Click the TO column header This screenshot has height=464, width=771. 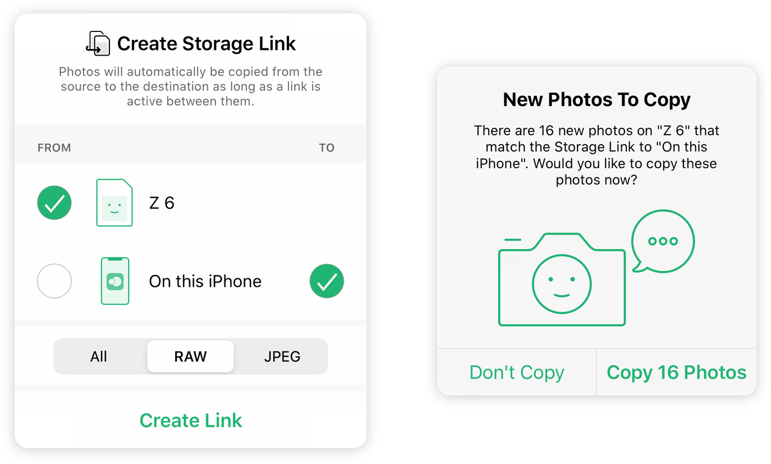pyautogui.click(x=327, y=148)
